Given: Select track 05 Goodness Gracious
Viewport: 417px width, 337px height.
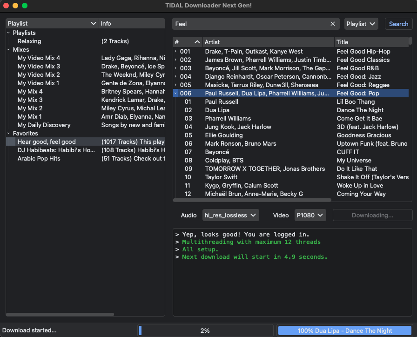Looking at the screenshot, I should [x=291, y=135].
